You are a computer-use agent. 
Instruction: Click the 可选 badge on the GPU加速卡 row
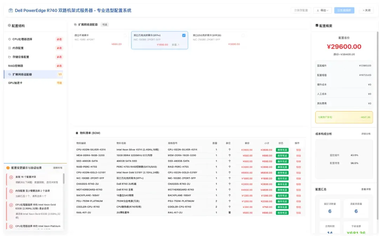[x=59, y=83]
